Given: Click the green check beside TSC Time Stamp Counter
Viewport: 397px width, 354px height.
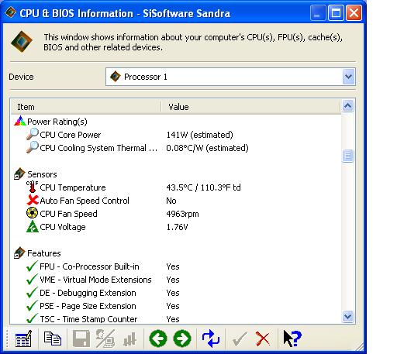Looking at the screenshot, I should coord(32,318).
